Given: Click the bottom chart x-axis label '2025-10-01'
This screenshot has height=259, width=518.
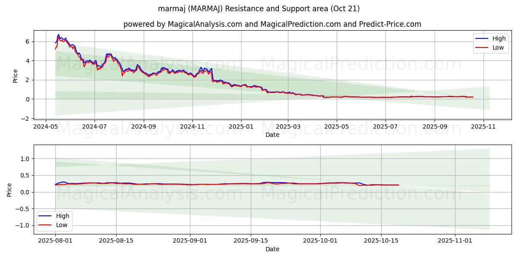Looking at the screenshot, I should click(320, 241).
